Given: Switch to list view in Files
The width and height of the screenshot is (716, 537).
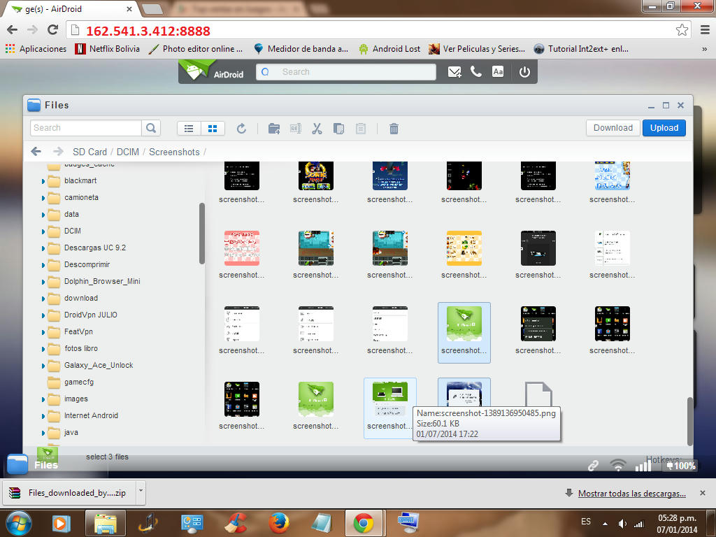Looking at the screenshot, I should click(189, 129).
